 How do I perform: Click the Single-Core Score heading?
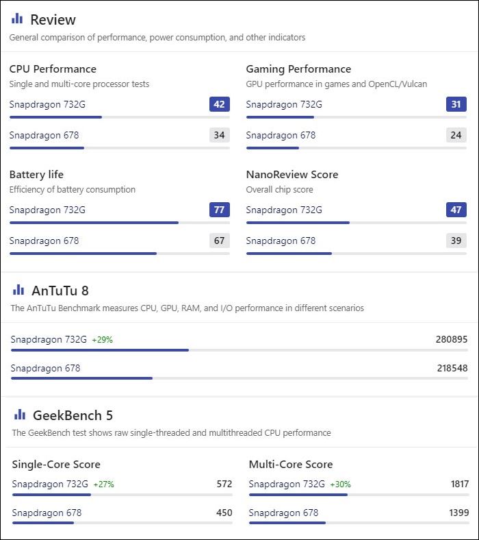click(x=56, y=465)
